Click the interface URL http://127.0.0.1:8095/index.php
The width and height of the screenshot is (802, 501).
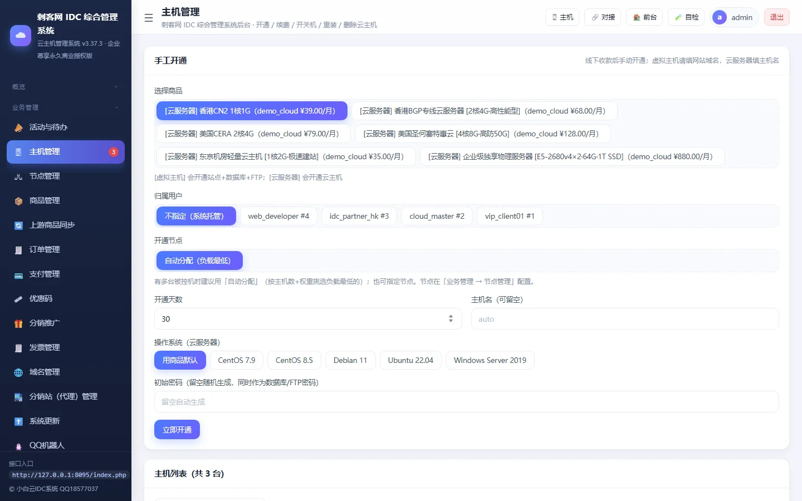pos(69,475)
